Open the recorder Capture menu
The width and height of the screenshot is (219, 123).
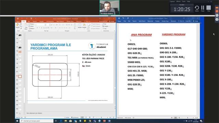click(x=172, y=1)
